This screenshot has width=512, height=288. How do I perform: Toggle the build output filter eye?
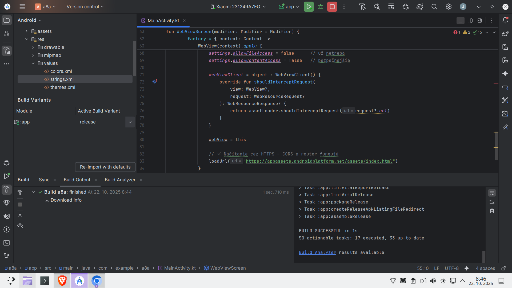pos(20,226)
